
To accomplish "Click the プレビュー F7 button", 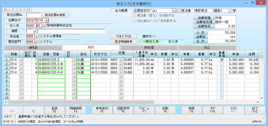I will (x=144, y=110).
